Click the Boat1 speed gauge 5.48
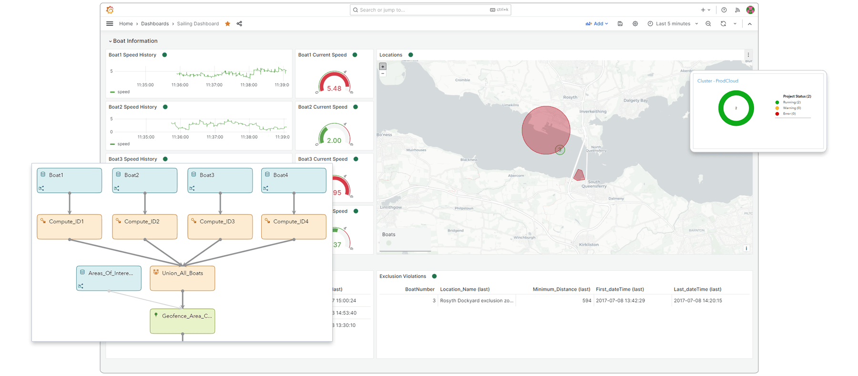858x376 pixels. pos(334,83)
